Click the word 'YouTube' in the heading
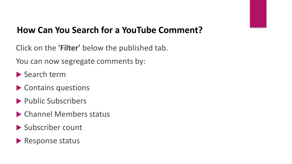Viewport: 292px width, 164px height. pyautogui.click(x=139, y=30)
